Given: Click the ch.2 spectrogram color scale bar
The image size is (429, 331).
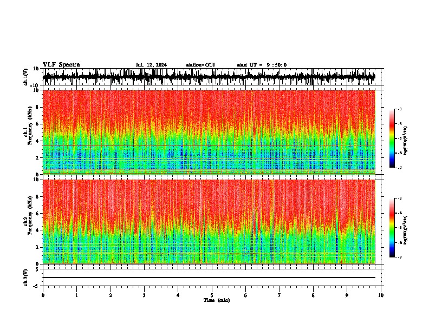Looking at the screenshot, I should point(392,228).
